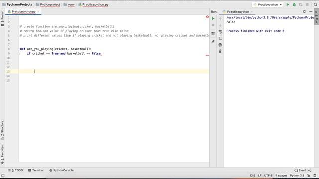Close the Practicepython.py editor tab
The width and height of the screenshot is (319, 179).
pos(38,12)
